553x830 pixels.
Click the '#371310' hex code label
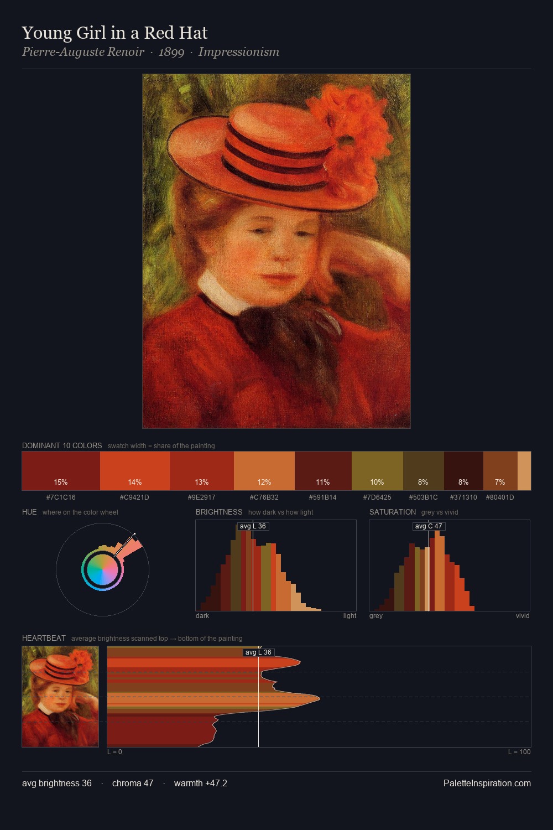(x=463, y=497)
